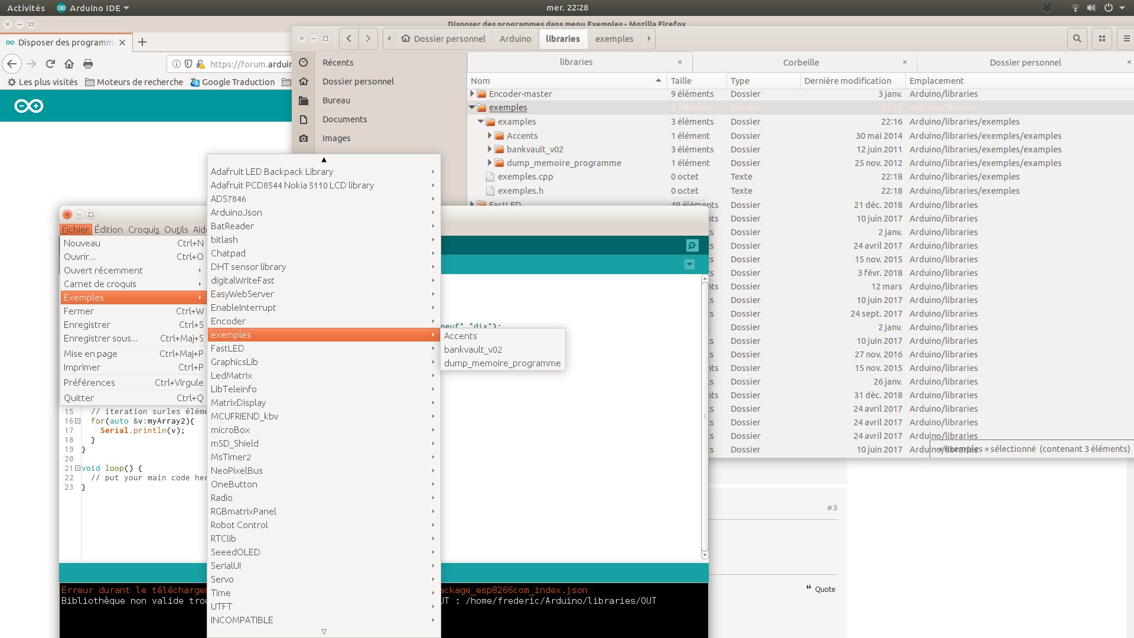This screenshot has height=638, width=1134.
Task: Select the search icon in the file manager
Action: pos(1077,38)
